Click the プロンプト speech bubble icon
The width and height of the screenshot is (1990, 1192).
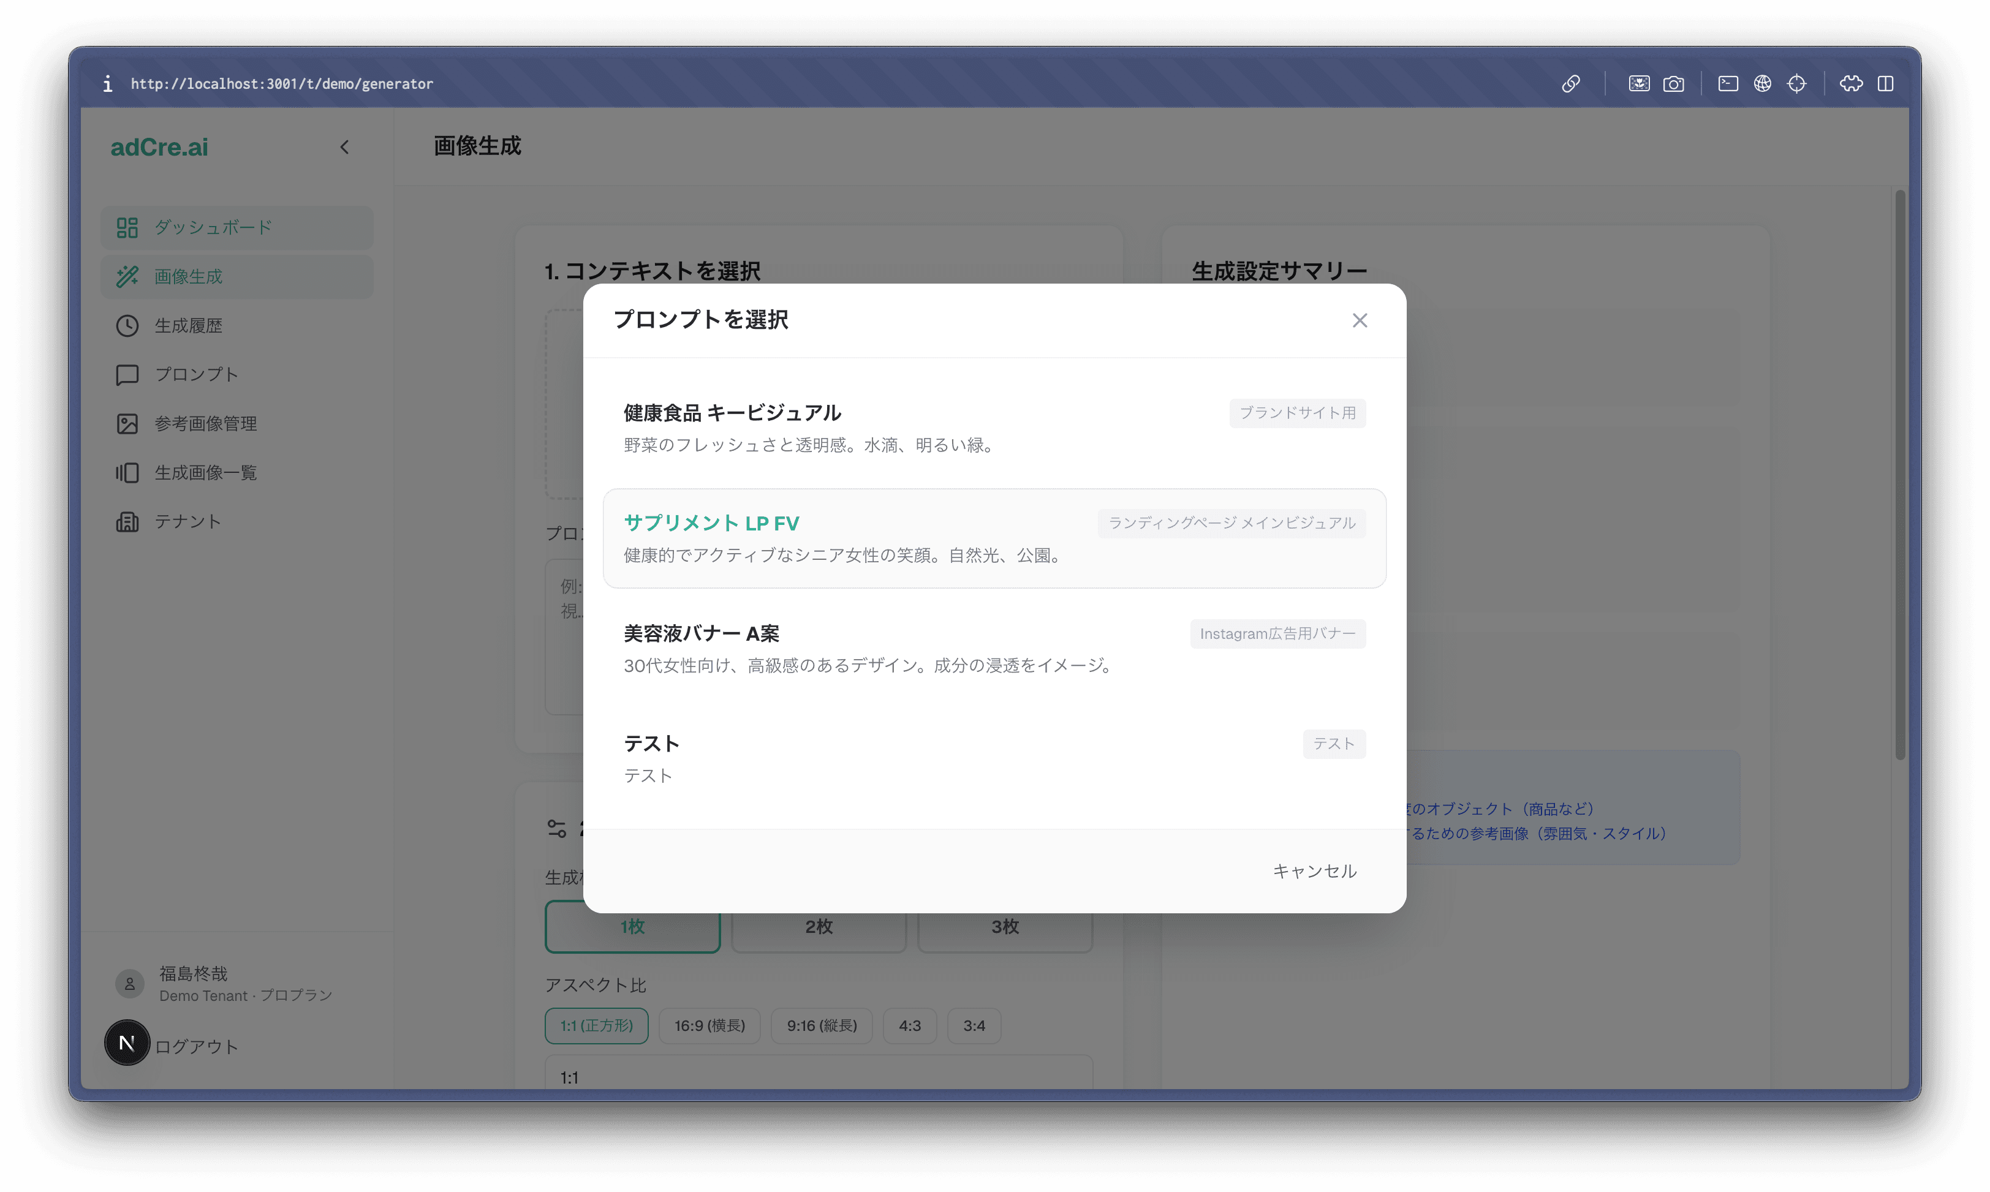(x=127, y=374)
